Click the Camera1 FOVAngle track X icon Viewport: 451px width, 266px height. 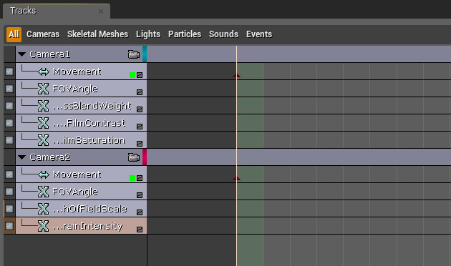click(x=43, y=89)
